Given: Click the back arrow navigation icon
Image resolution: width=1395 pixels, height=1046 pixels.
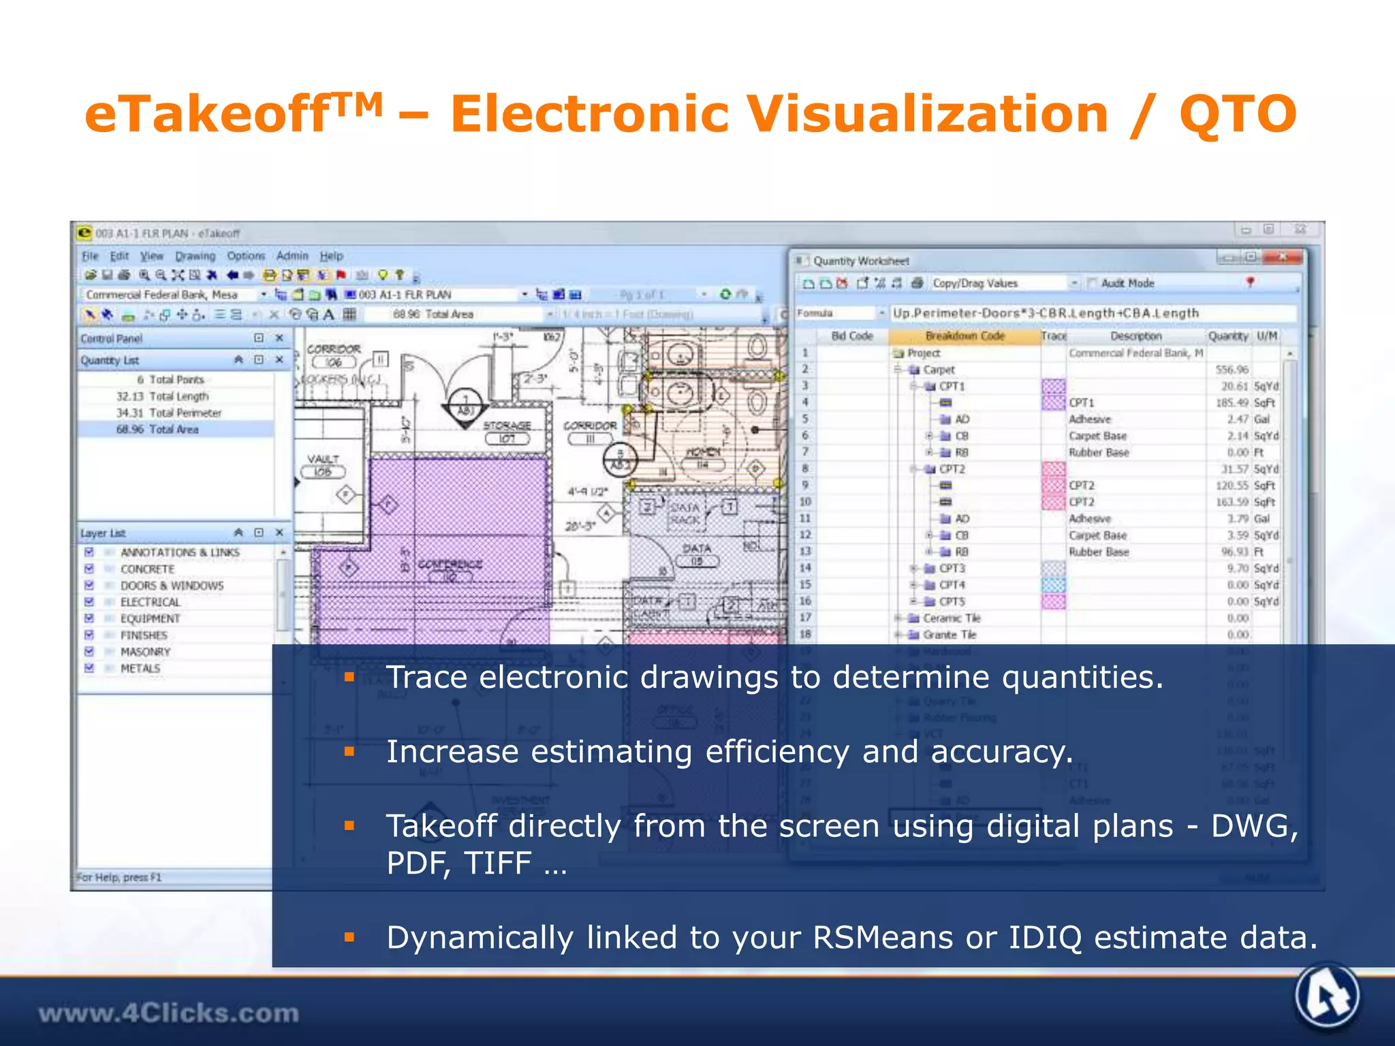Looking at the screenshot, I should click(x=232, y=275).
